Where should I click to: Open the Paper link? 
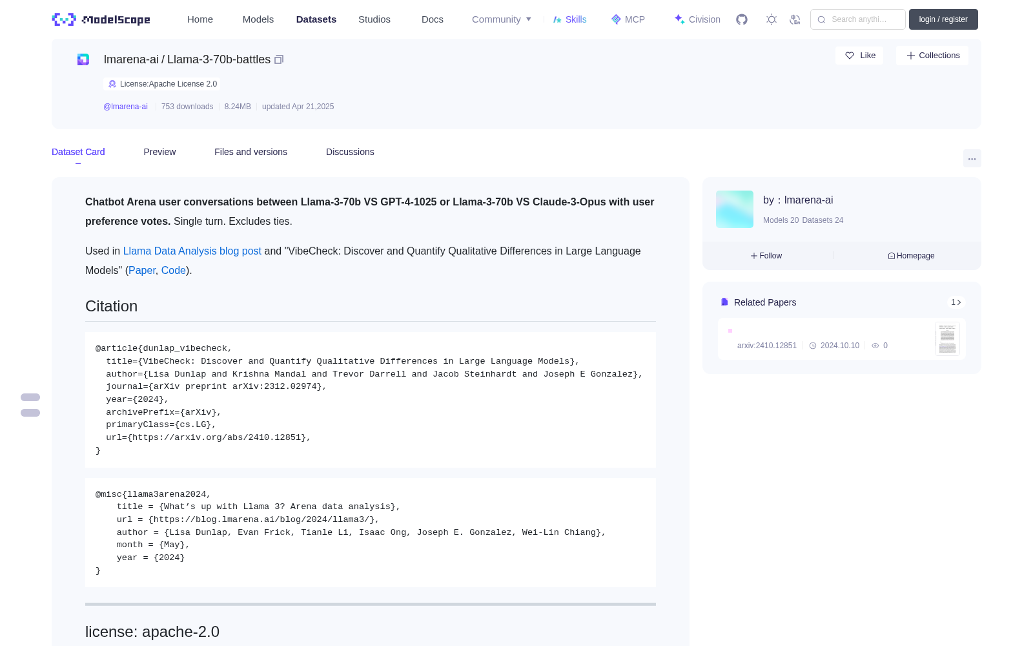click(142, 270)
